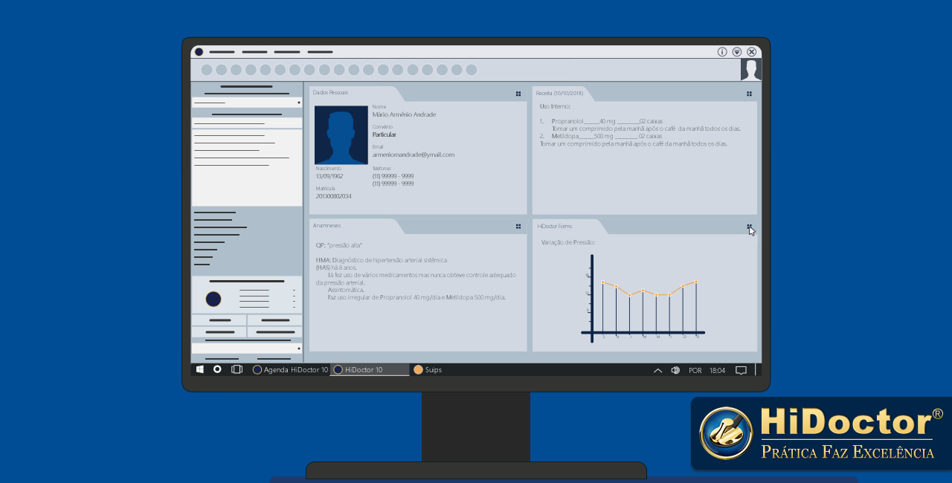Image resolution: width=952 pixels, height=483 pixels.
Task: Open the first dropdown field in left sidebar
Action: point(247,103)
